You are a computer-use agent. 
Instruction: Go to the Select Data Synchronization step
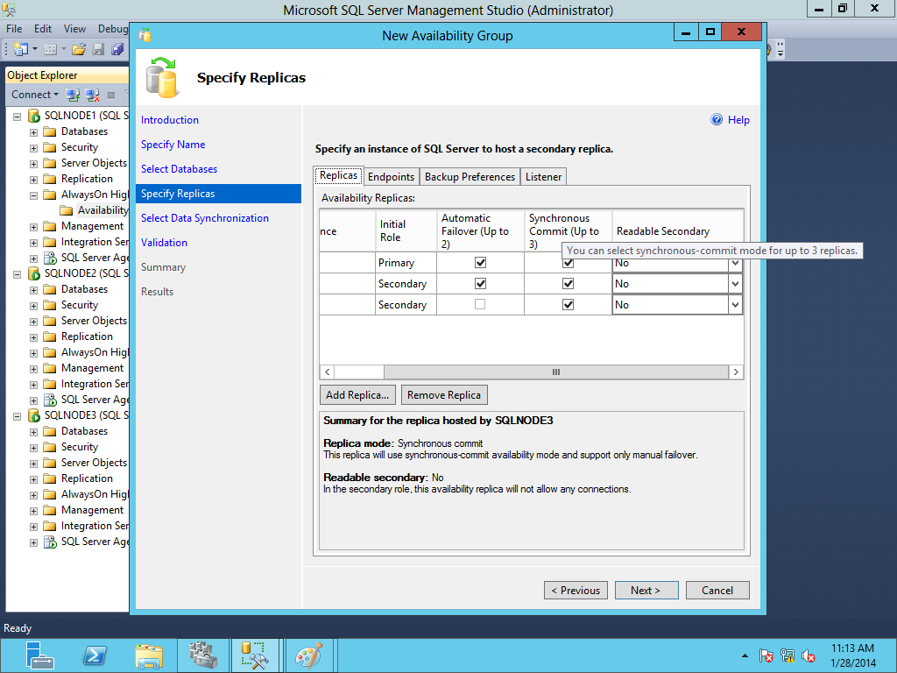click(x=205, y=218)
